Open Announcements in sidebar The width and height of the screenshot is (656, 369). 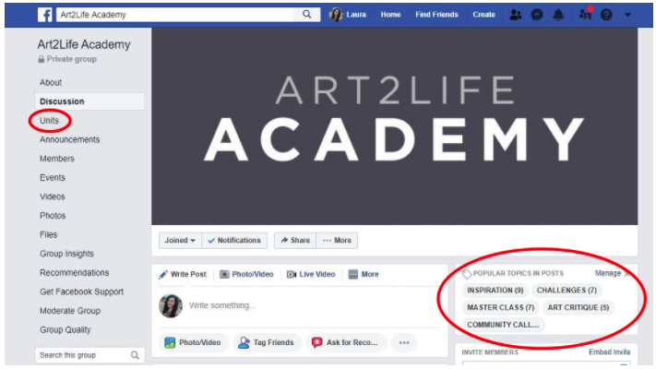[x=69, y=139]
